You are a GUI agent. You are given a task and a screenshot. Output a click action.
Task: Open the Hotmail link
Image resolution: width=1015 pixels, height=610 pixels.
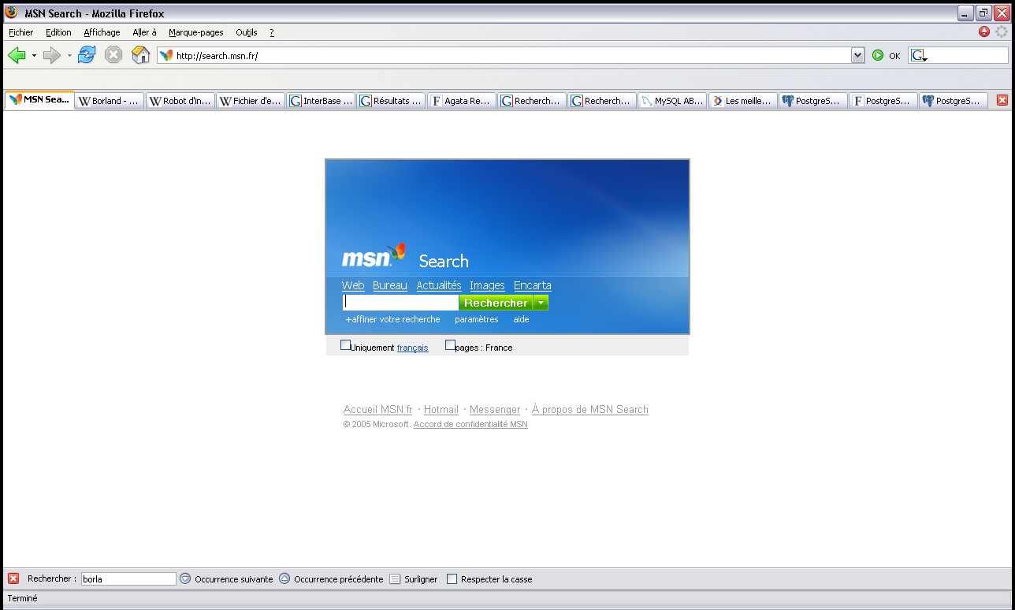[441, 410]
